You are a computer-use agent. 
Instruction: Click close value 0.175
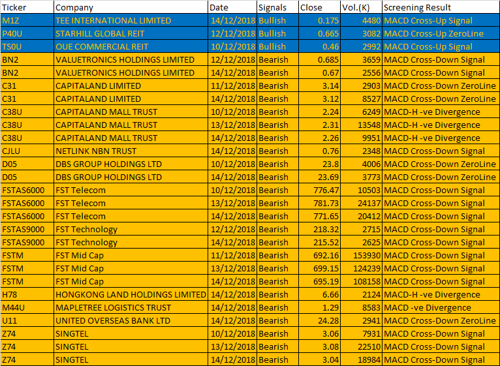click(x=319, y=20)
